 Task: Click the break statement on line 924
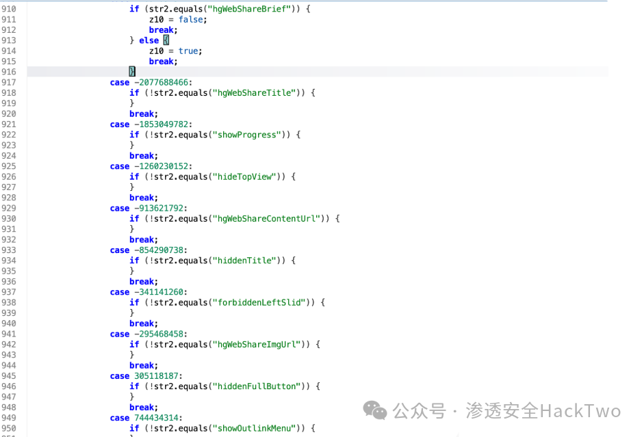[x=143, y=156]
